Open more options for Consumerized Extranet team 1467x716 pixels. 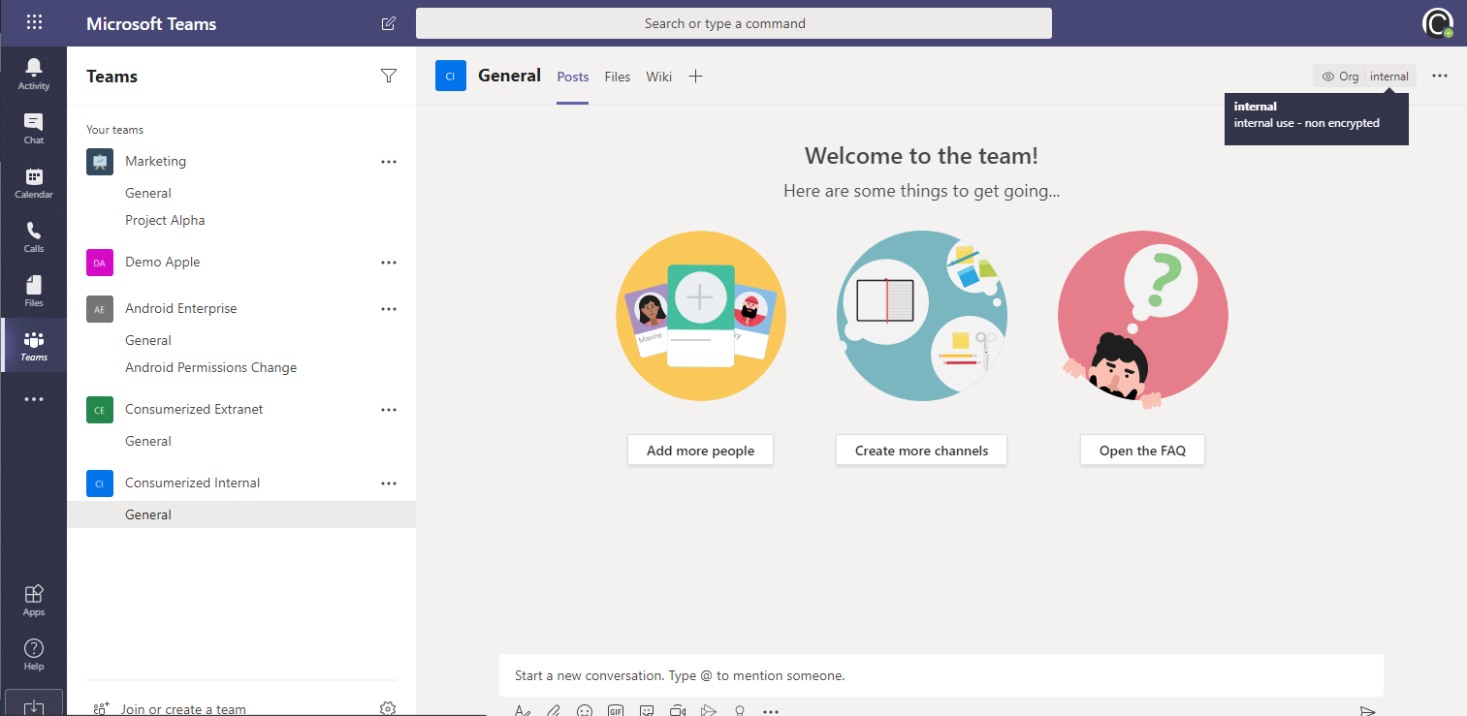389,410
